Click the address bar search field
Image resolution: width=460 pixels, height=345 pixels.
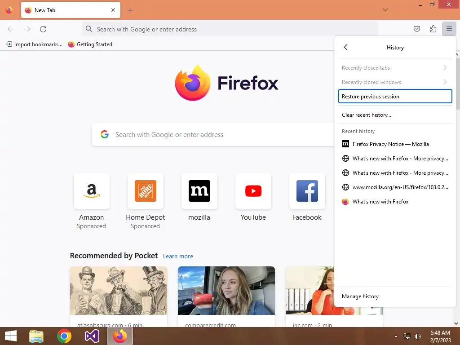[x=230, y=29]
